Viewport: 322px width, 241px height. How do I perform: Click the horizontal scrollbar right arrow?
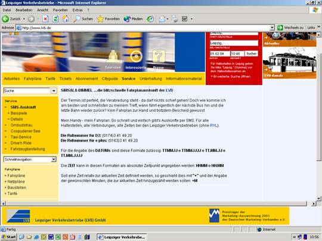tap(314, 204)
